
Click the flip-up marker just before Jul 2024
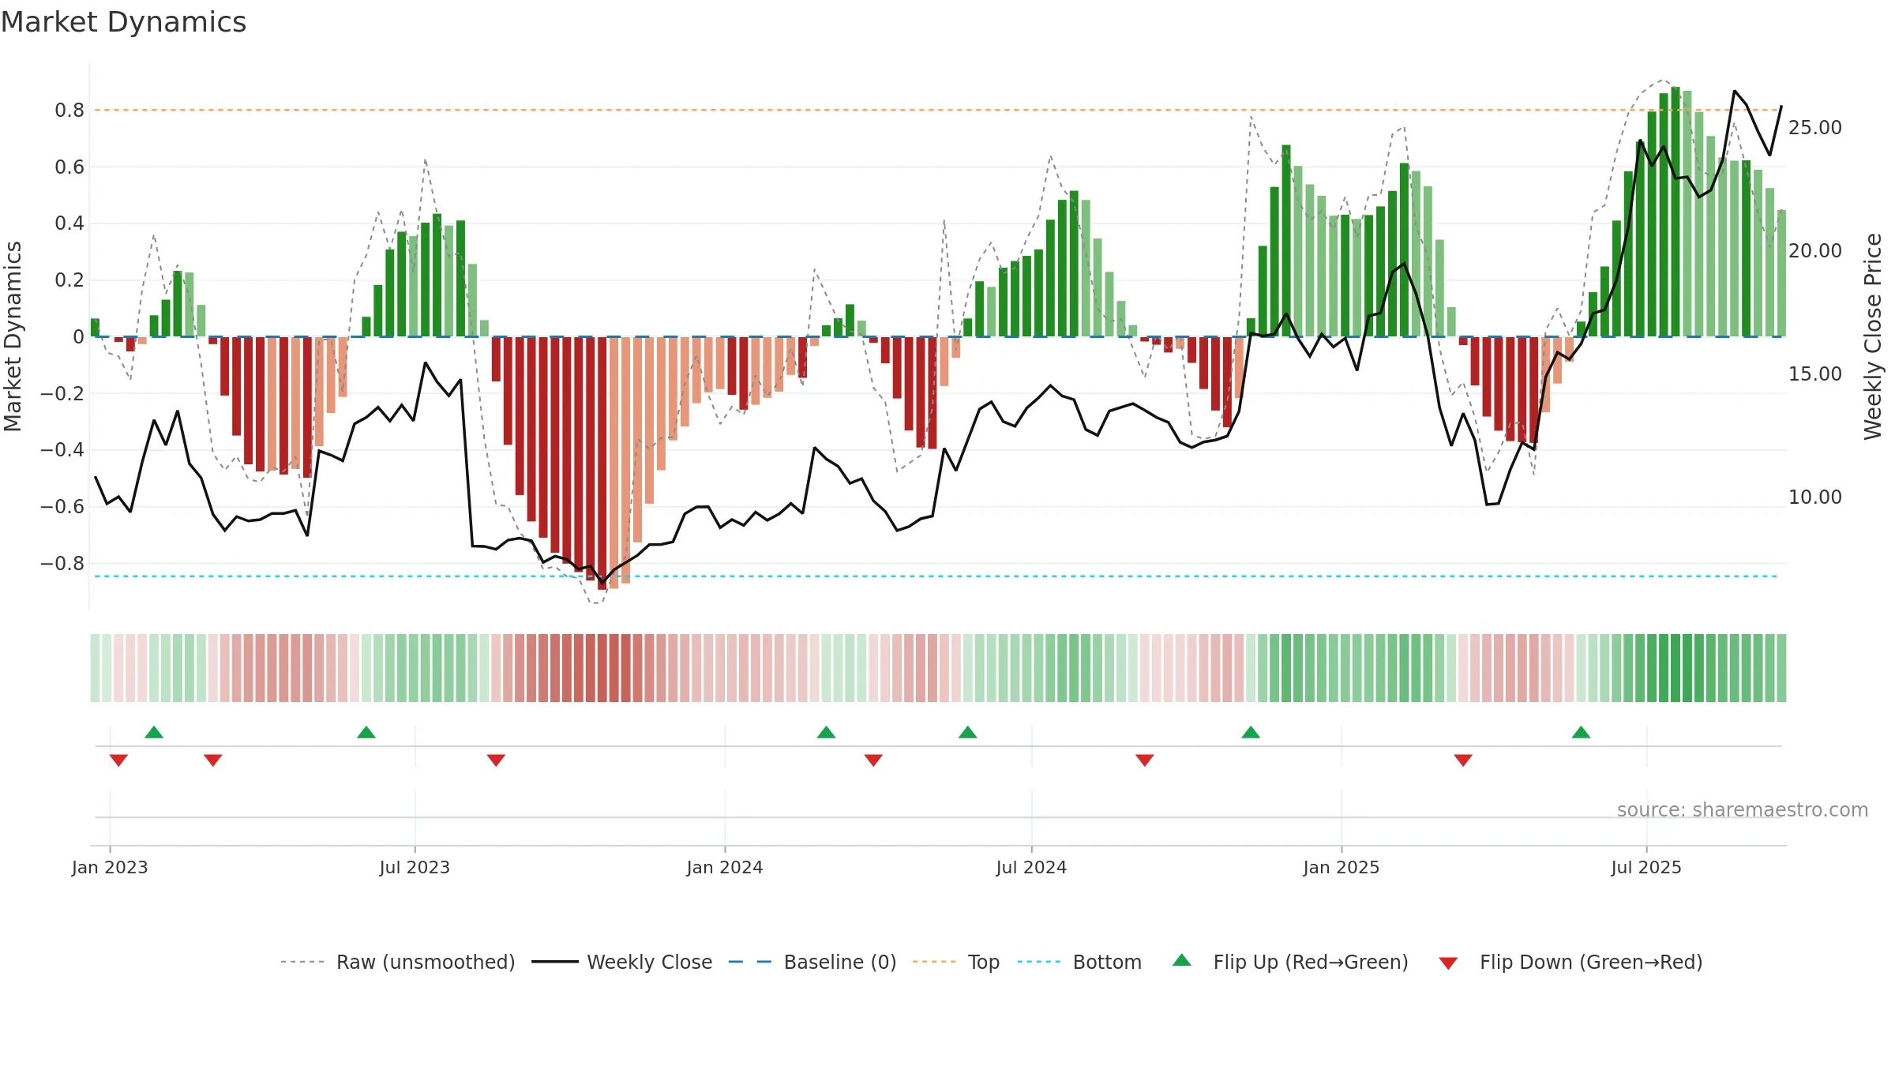(x=968, y=732)
